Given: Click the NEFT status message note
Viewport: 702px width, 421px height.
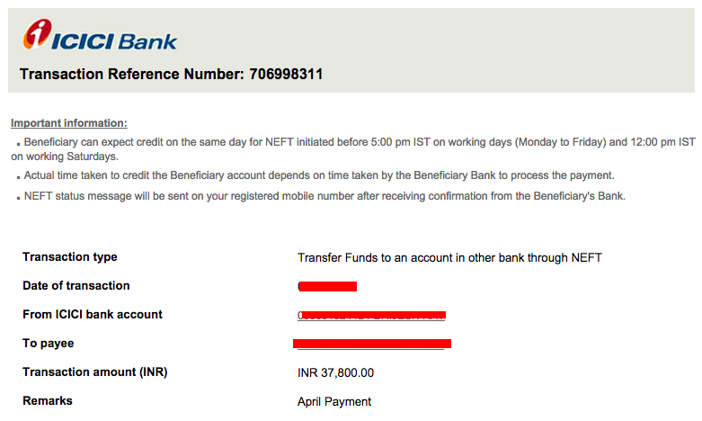Looking at the screenshot, I should pyautogui.click(x=324, y=195).
